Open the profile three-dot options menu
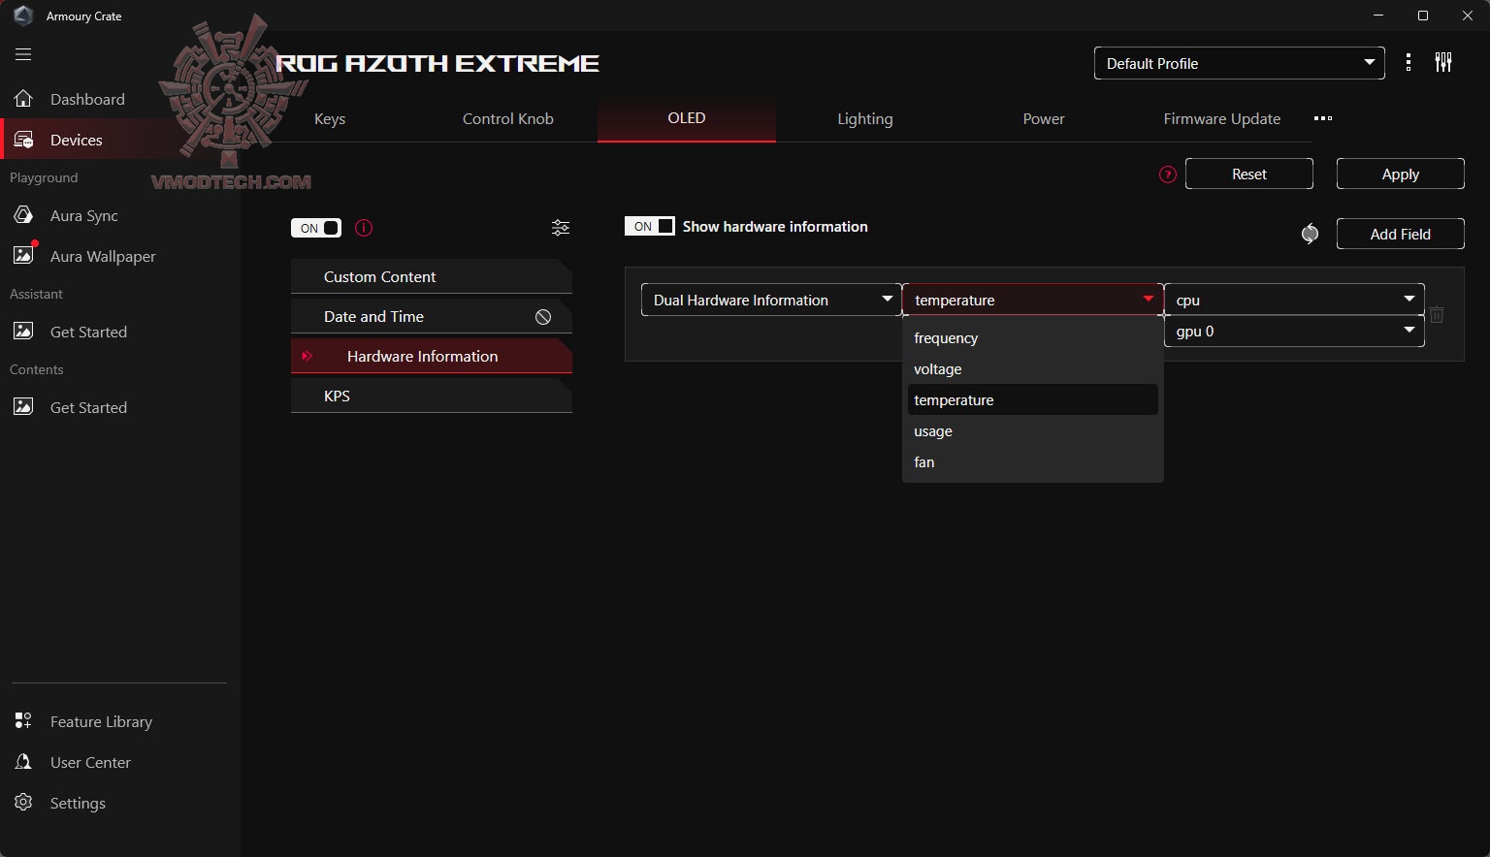The height and width of the screenshot is (857, 1490). [1409, 63]
